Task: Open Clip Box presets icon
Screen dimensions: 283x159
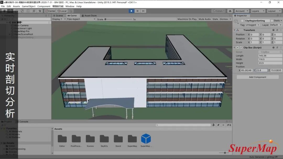Action: point(277,48)
